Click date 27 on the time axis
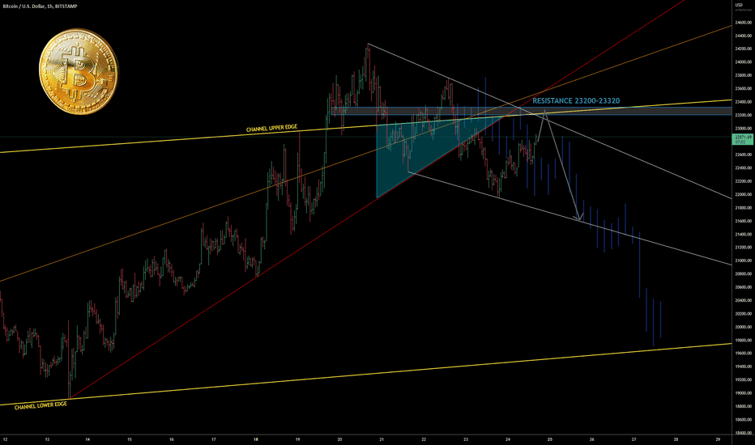755x445 pixels. pos(633,439)
